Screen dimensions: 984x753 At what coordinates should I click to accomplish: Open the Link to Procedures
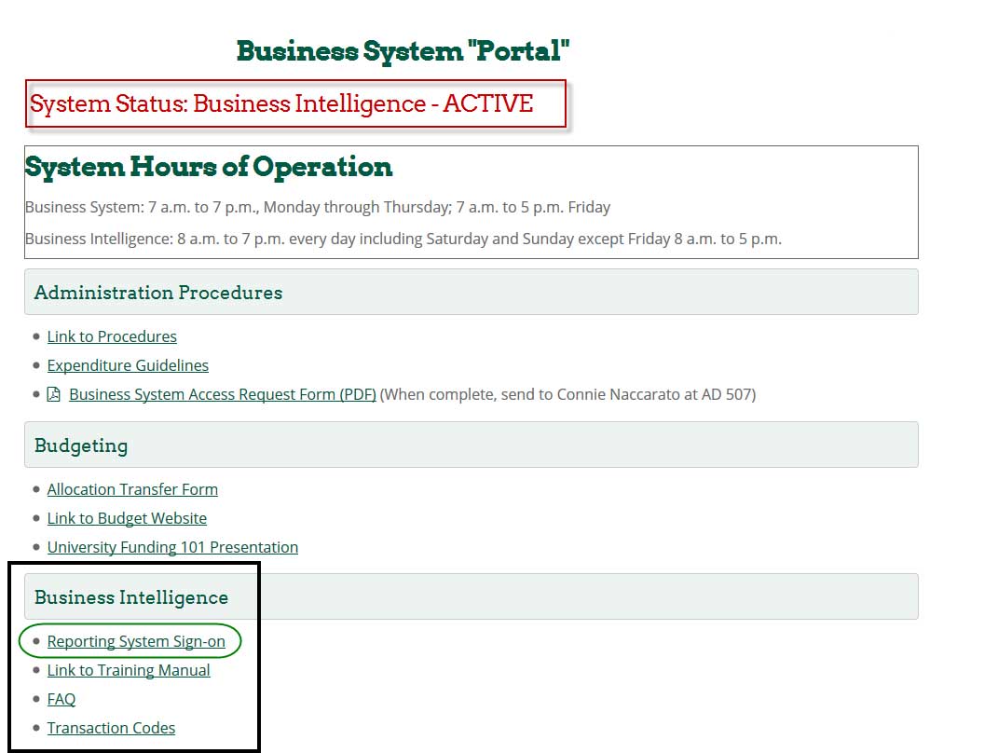point(112,336)
